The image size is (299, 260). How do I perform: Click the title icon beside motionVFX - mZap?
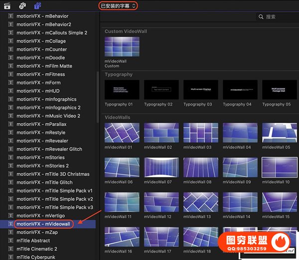(x=10, y=232)
